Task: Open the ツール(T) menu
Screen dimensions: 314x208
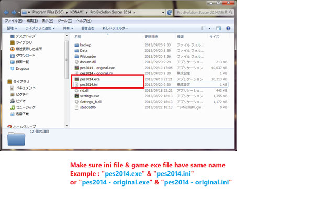Action: pyautogui.click(x=65, y=21)
